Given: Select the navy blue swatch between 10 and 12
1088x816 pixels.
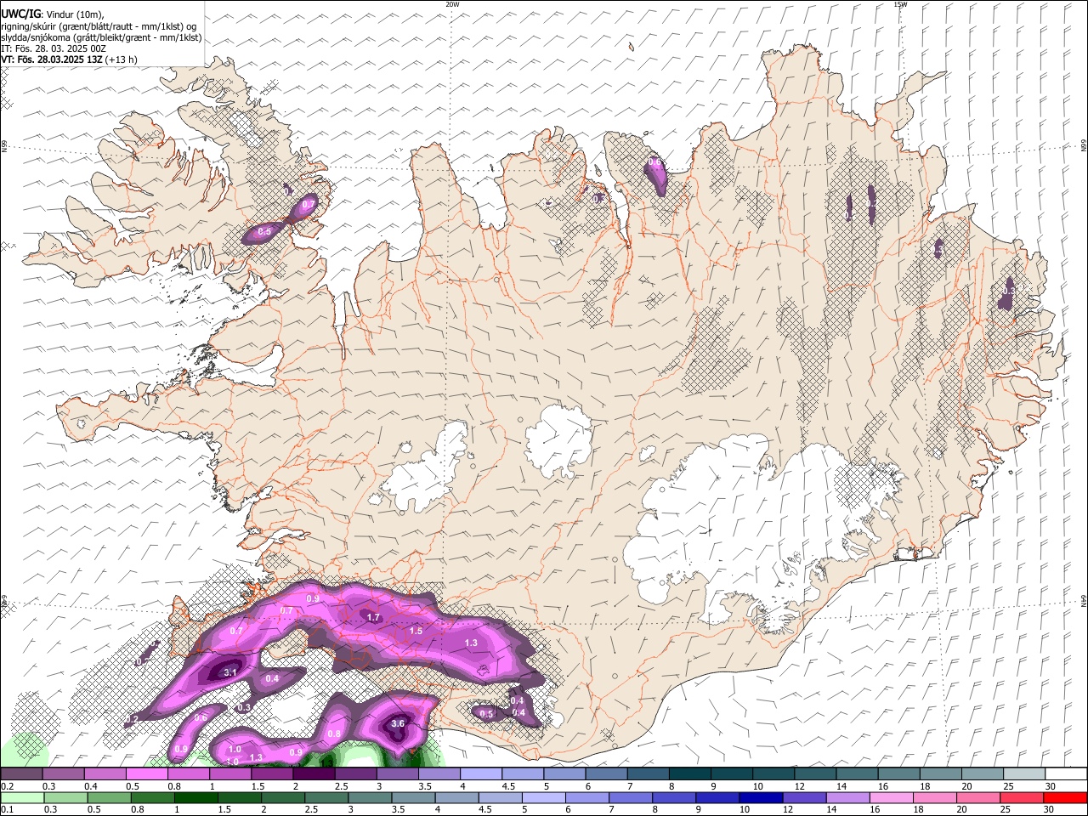Looking at the screenshot, I should (x=761, y=797).
